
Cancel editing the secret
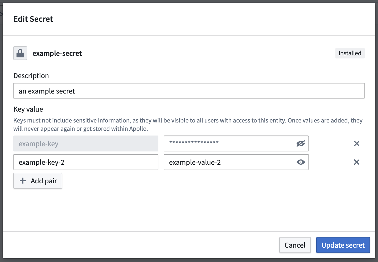coord(295,245)
